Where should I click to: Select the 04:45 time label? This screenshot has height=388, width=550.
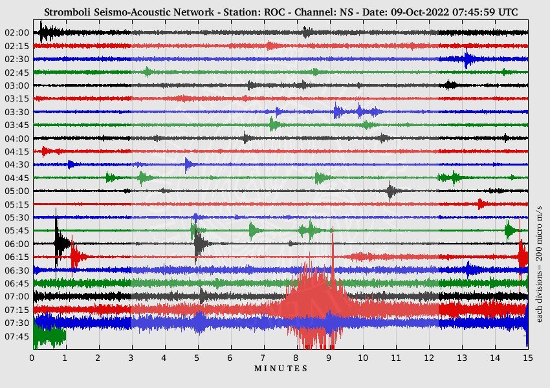17,178
